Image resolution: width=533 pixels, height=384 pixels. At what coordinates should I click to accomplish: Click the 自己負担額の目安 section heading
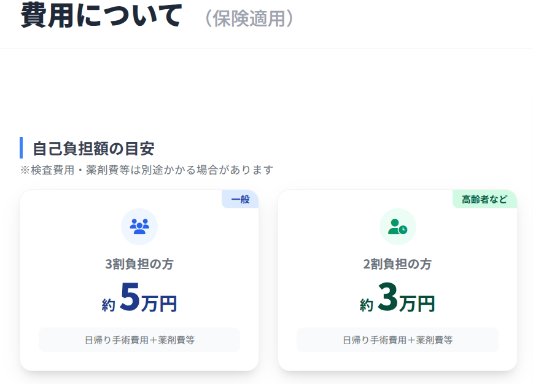[93, 148]
